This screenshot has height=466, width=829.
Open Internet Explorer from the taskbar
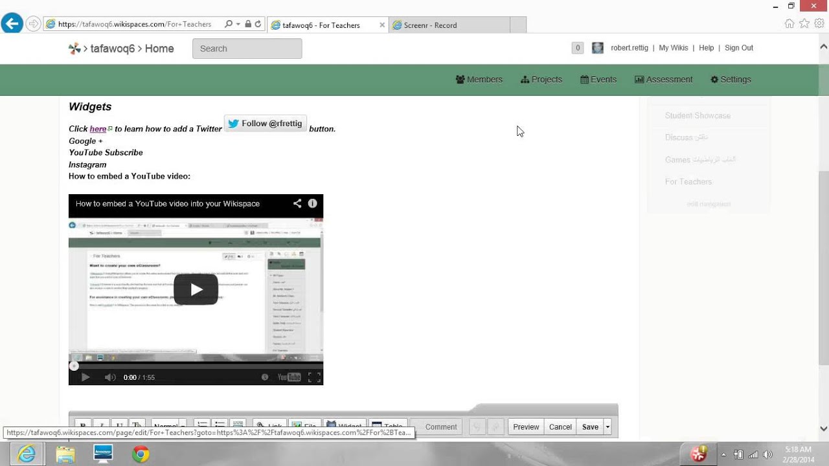point(27,454)
